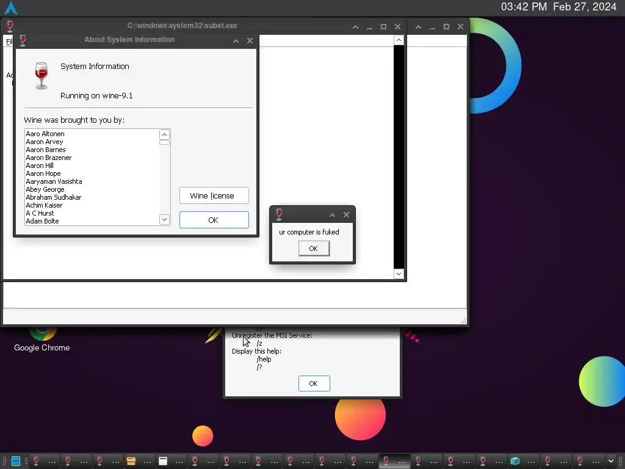Shade the rearmost window using its up arrow

418,27
